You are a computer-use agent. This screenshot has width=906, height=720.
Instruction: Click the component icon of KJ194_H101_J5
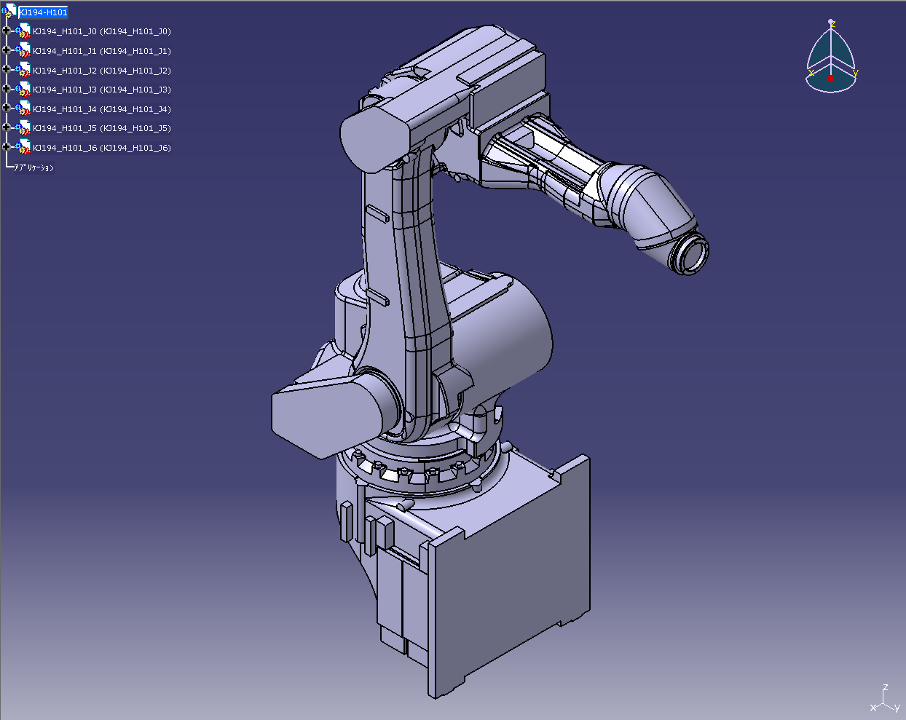[x=23, y=127]
